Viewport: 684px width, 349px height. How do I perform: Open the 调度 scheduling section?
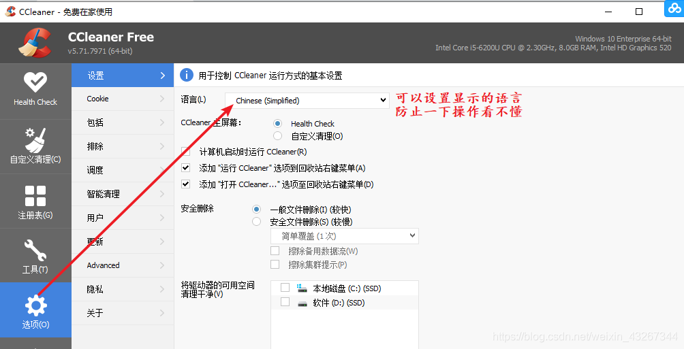click(123, 170)
